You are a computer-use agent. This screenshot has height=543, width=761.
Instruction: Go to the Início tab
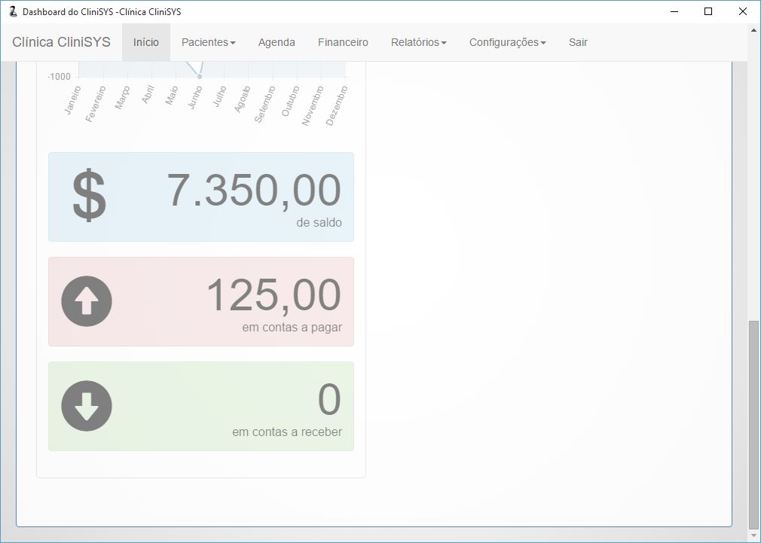click(x=146, y=42)
